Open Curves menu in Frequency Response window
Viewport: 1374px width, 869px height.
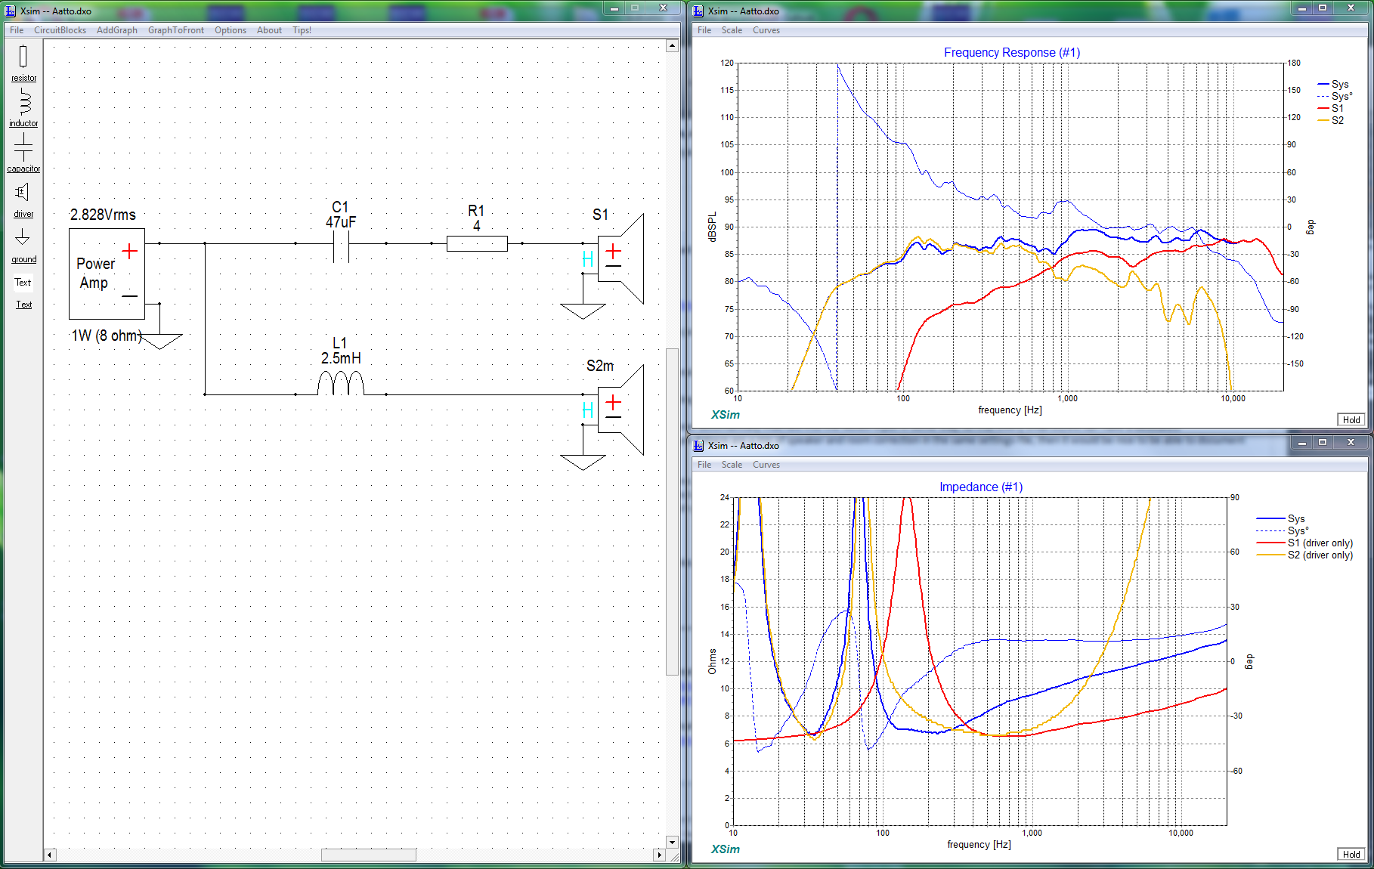point(766,30)
